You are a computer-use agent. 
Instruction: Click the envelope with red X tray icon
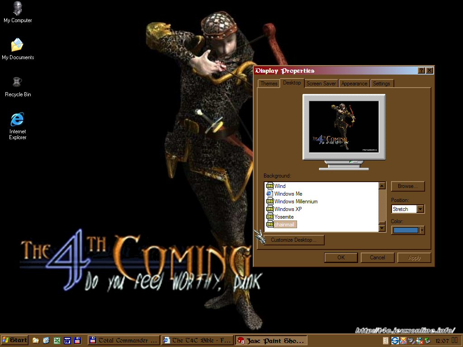[403, 341]
